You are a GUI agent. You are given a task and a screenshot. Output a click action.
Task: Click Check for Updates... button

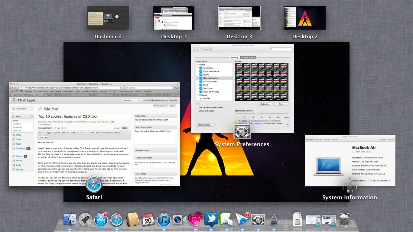[x=380, y=180]
